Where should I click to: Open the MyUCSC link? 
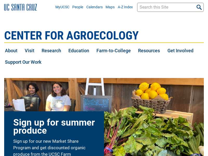[x=62, y=7]
